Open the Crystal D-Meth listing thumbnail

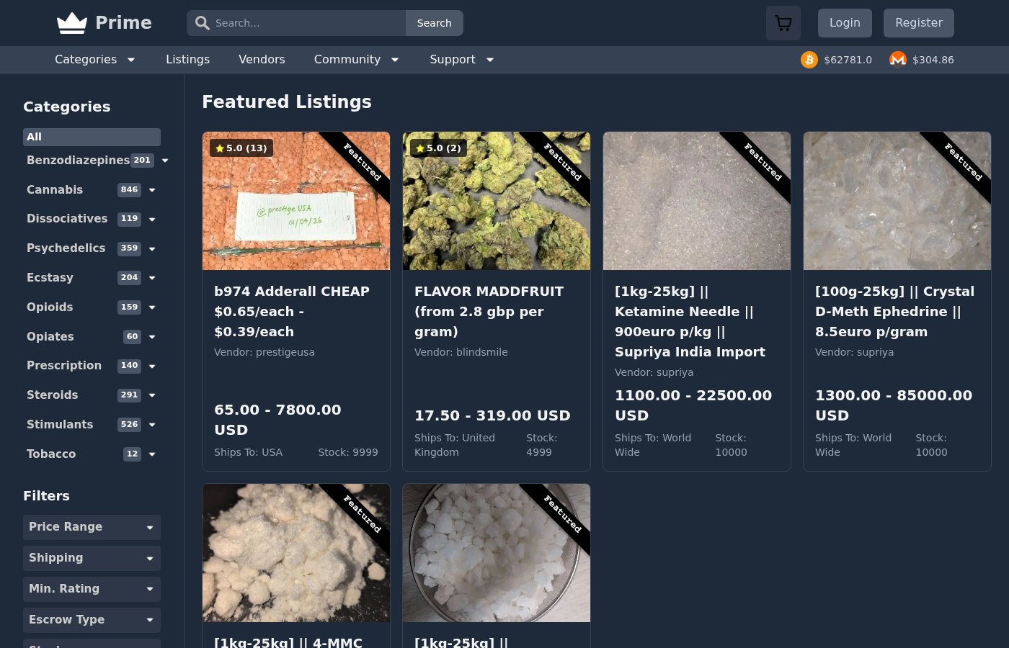(x=897, y=201)
